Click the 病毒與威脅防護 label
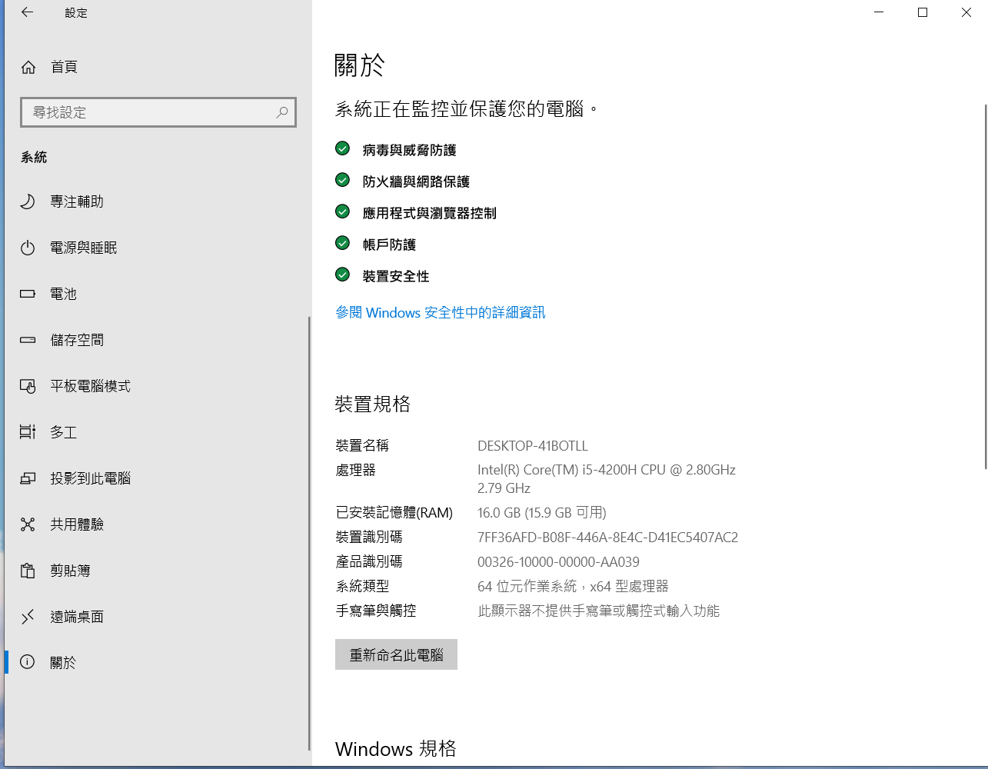The width and height of the screenshot is (988, 769). [x=410, y=150]
